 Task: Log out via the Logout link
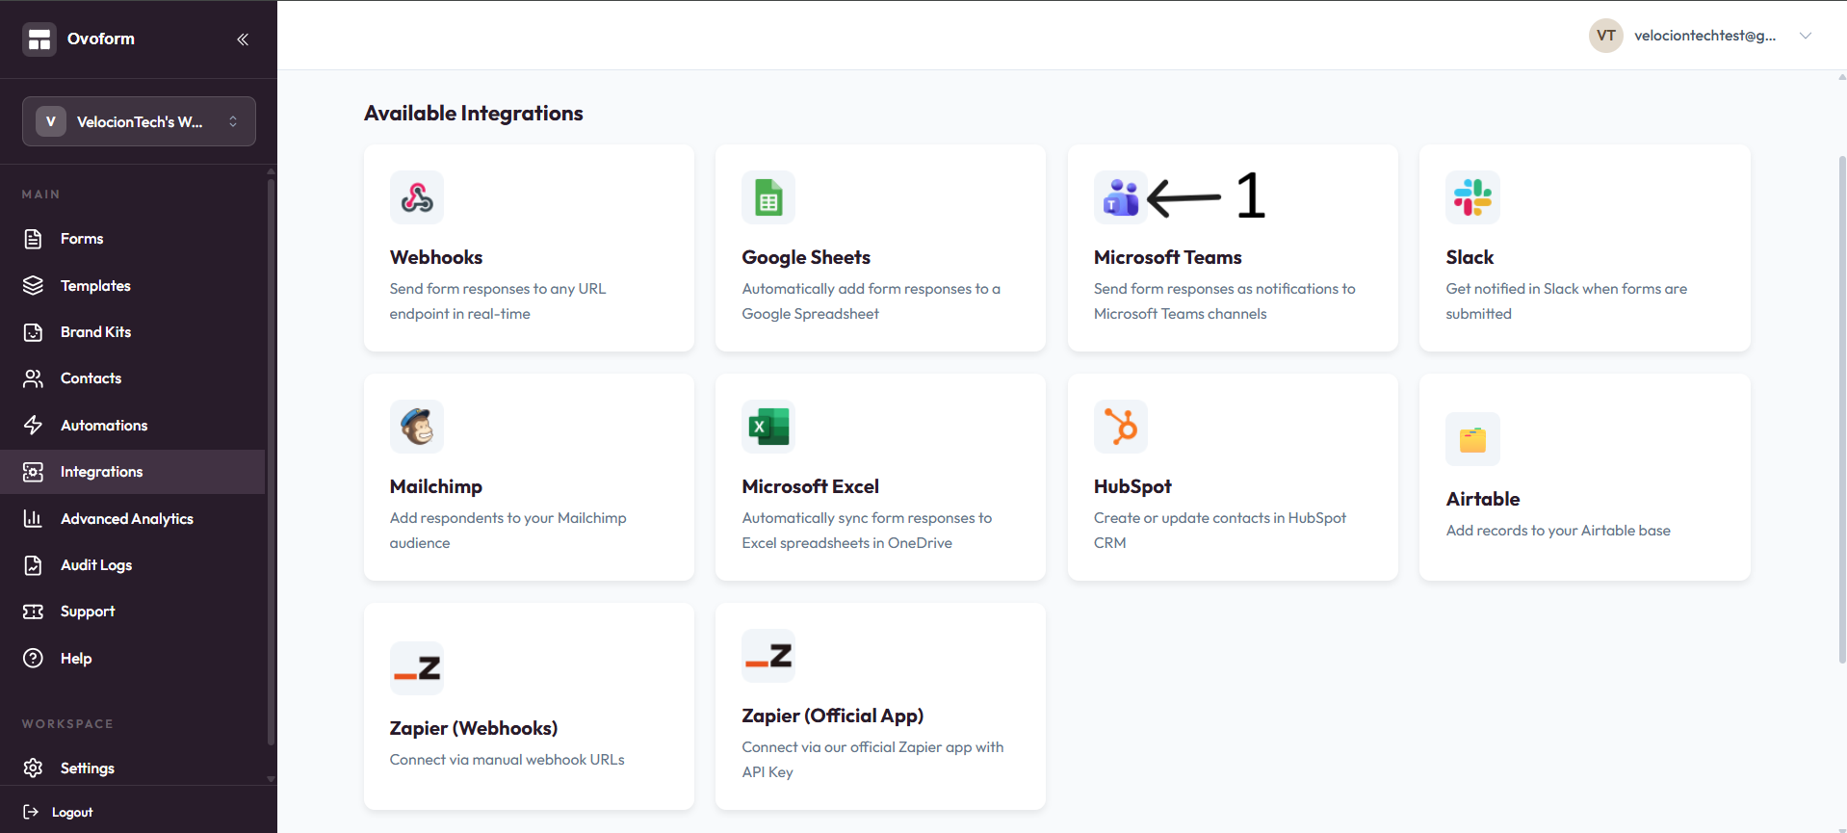pyautogui.click(x=72, y=813)
